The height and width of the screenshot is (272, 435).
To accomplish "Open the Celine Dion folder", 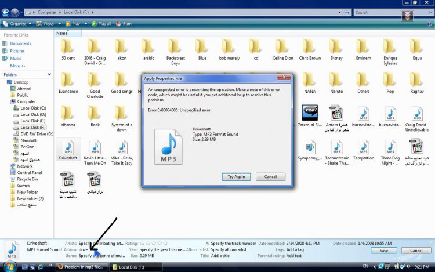I will pos(282,50).
